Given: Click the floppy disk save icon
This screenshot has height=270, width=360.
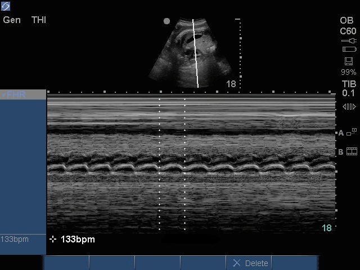Looking at the screenshot, I should [x=349, y=61].
